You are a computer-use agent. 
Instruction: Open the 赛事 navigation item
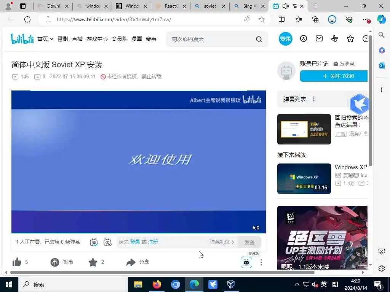pyautogui.click(x=151, y=39)
